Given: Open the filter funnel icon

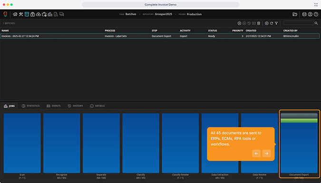Looking at the screenshot, I should point(276,23).
